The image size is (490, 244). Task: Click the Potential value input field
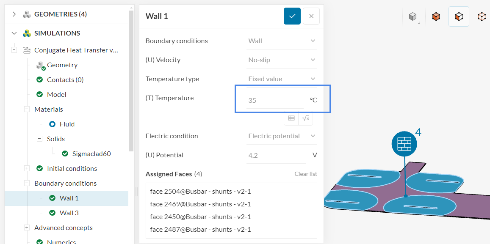click(275, 155)
